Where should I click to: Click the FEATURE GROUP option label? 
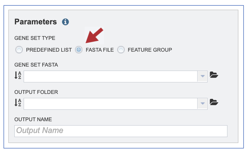(x=150, y=50)
